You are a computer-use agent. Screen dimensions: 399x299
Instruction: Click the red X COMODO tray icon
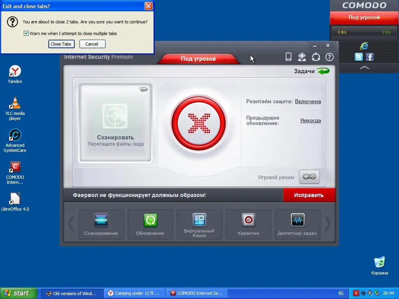[356, 293]
